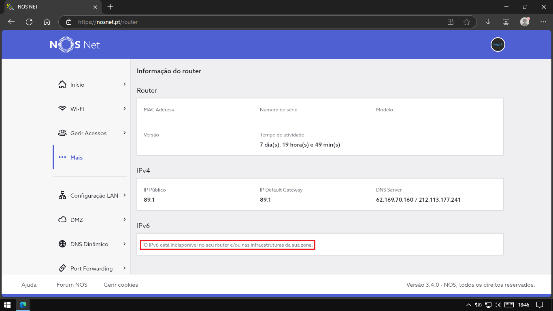Click the MAC Address label
This screenshot has width=553, height=311.
[159, 110]
